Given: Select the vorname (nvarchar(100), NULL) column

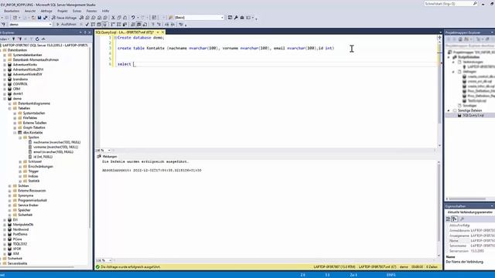Looking at the screenshot, I should pyautogui.click(x=56, y=147).
